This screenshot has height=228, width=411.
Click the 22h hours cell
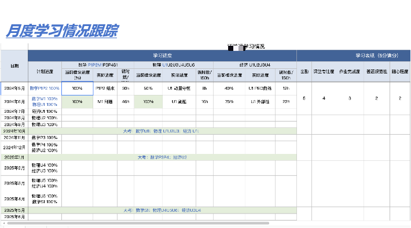[286, 102]
